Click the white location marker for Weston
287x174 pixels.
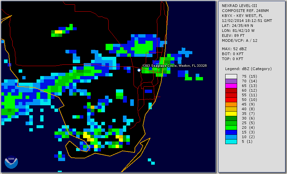(x=139, y=70)
